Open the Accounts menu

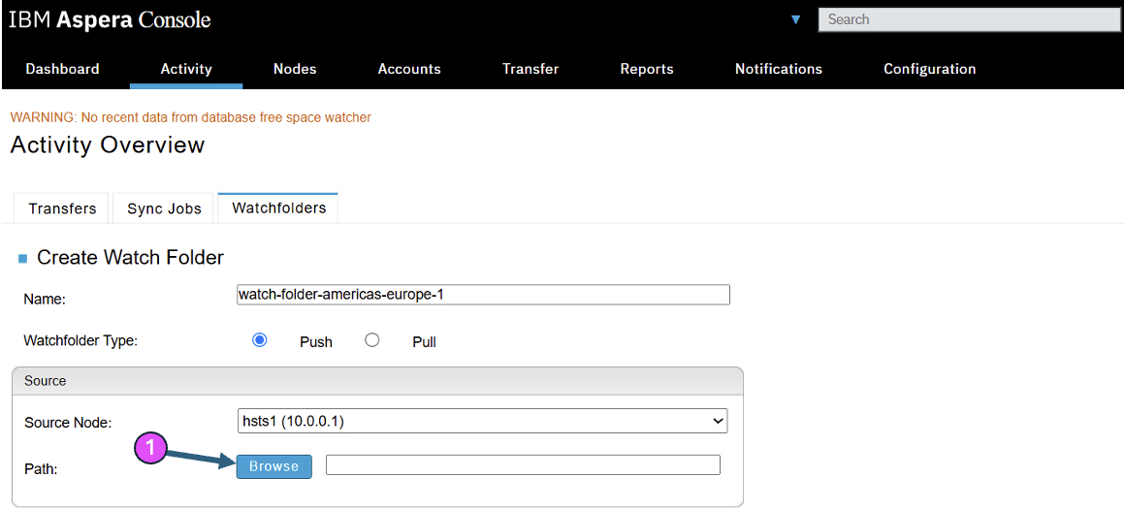(409, 70)
